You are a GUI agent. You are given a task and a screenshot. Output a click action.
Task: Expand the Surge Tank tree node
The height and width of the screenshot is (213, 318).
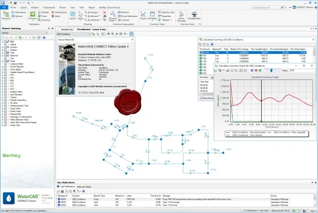(3, 125)
